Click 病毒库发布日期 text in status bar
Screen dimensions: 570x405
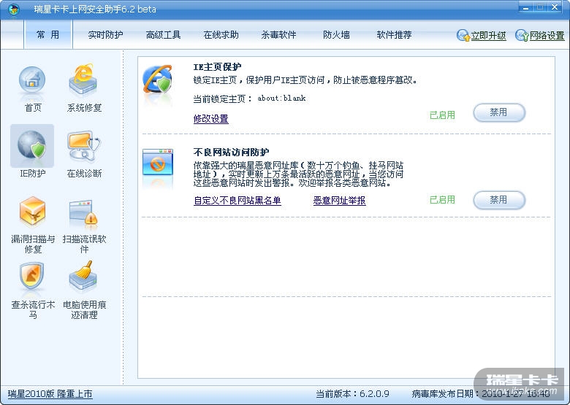point(481,394)
